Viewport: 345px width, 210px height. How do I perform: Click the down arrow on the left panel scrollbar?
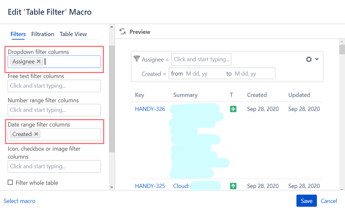111,188
